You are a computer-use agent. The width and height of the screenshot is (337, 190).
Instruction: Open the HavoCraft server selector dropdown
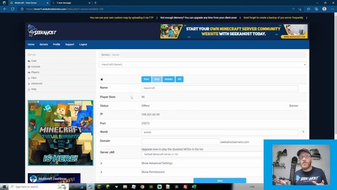203,64
